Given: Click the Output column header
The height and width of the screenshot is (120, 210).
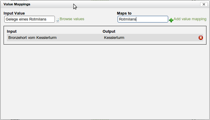Looking at the screenshot, I should click(x=109, y=31).
